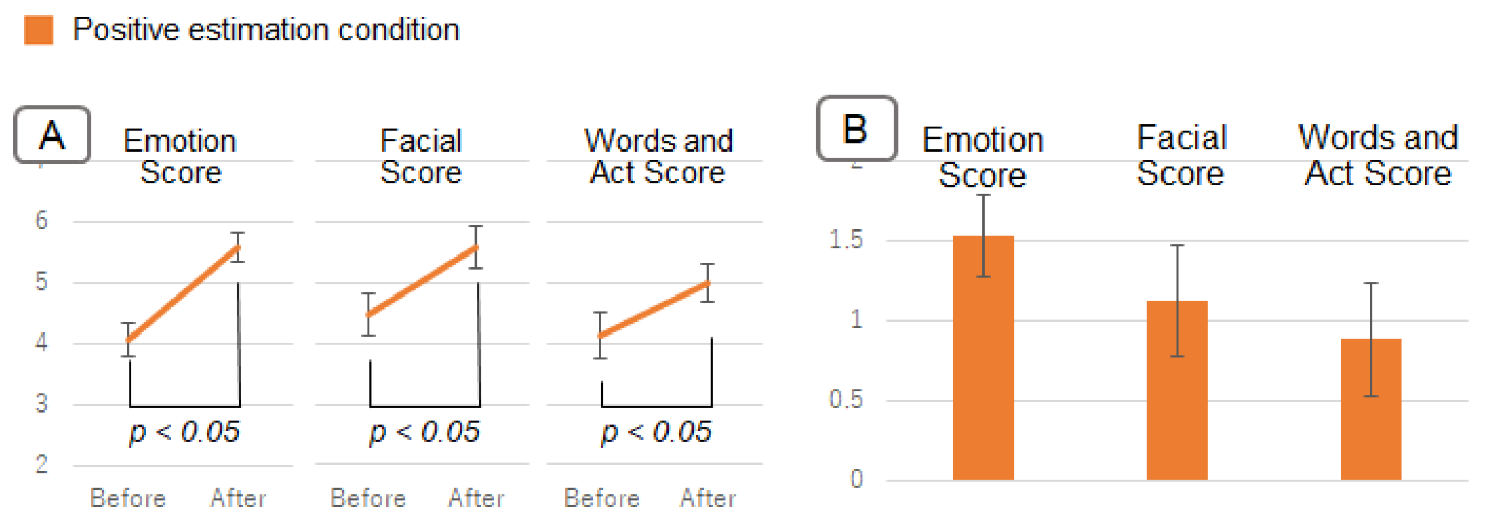Image resolution: width=1487 pixels, height=517 pixels.
Task: Select the 'Emotion Score' title in panel A
Action: click(x=181, y=156)
